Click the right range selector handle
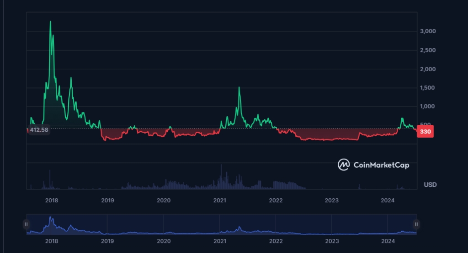This screenshot has width=468, height=253. tap(416, 224)
